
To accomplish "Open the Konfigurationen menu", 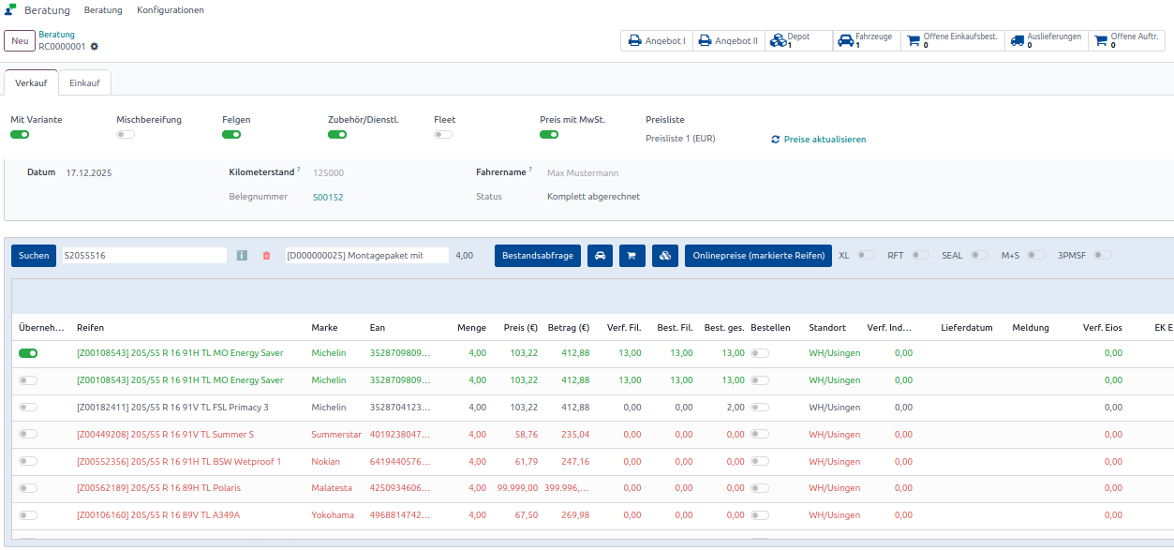I will pyautogui.click(x=170, y=10).
